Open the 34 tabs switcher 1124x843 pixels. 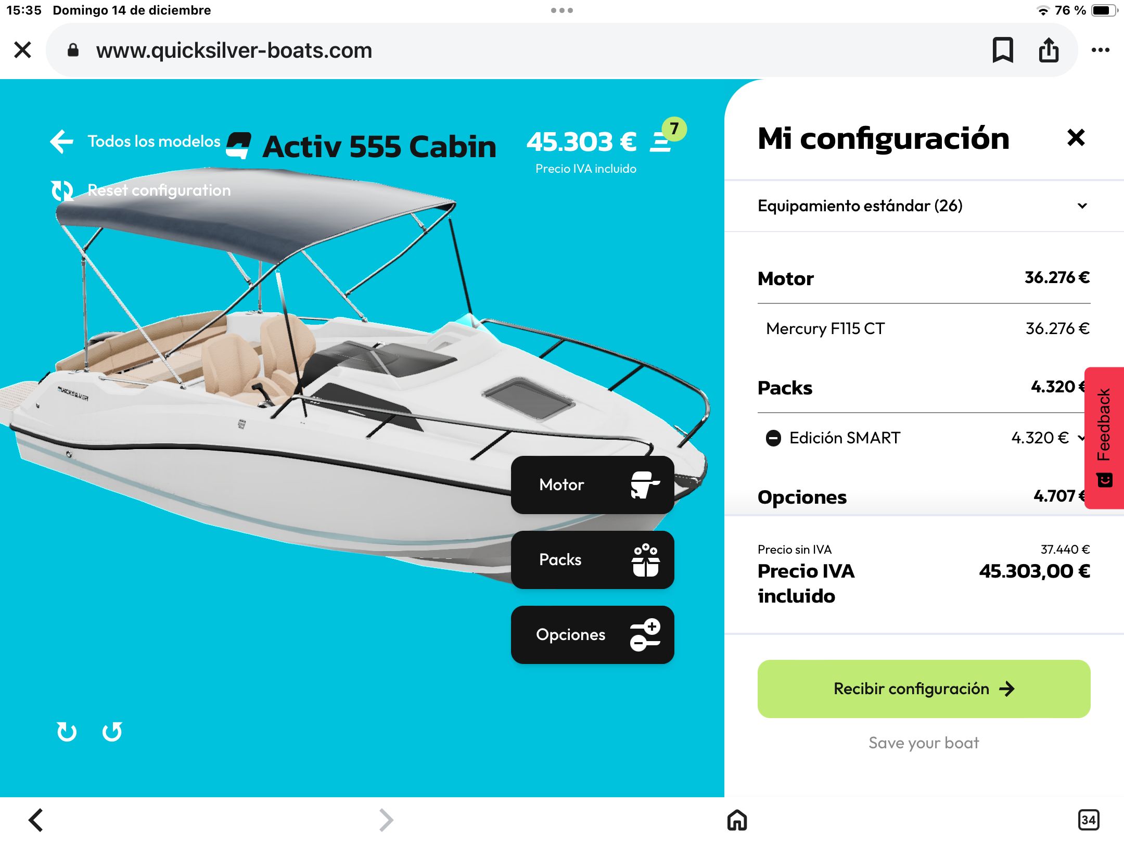(1089, 820)
